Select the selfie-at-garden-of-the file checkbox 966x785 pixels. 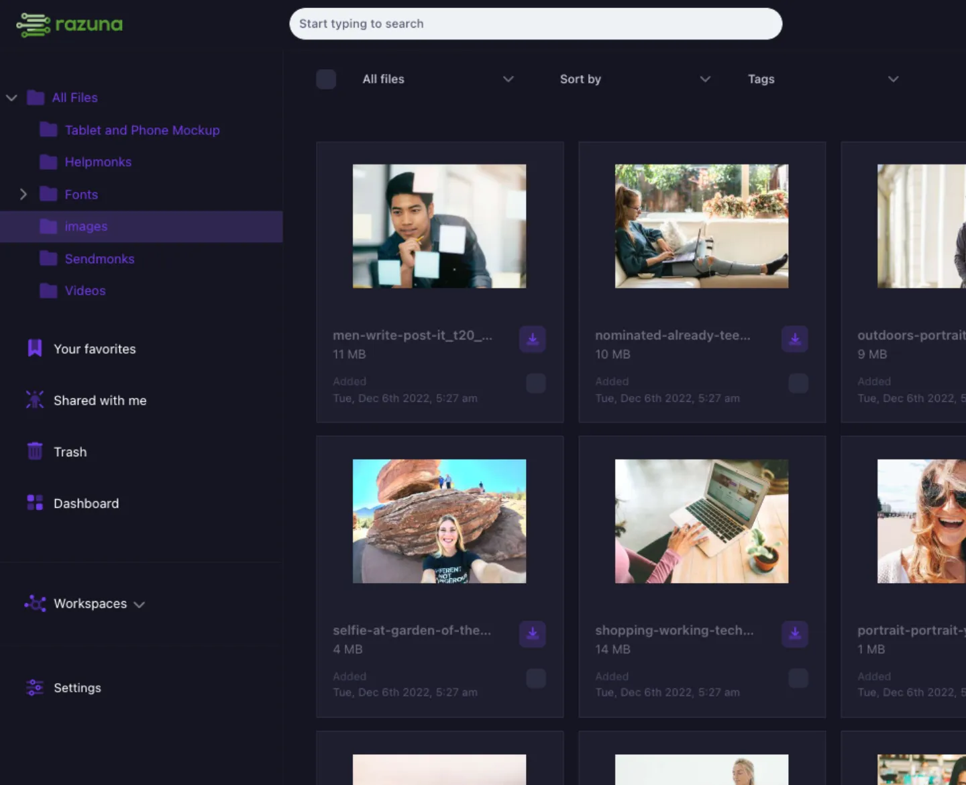[536, 678]
